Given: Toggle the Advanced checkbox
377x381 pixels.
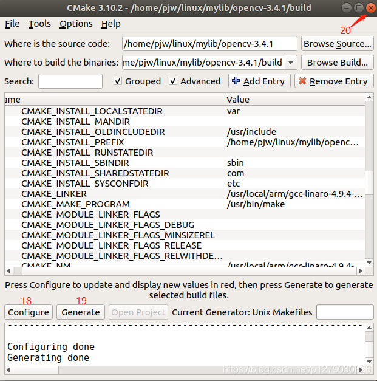Looking at the screenshot, I should [173, 81].
